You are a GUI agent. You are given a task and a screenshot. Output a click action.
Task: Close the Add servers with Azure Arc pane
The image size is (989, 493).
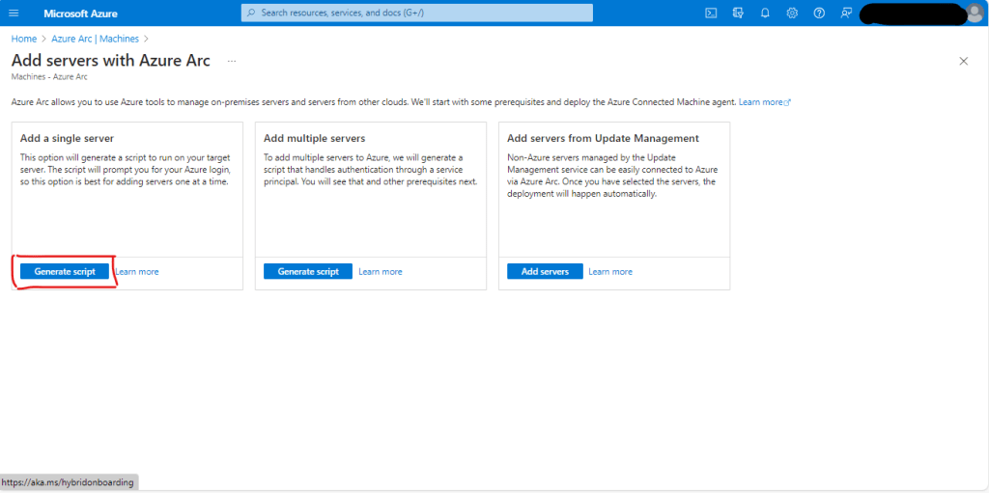[x=963, y=61]
